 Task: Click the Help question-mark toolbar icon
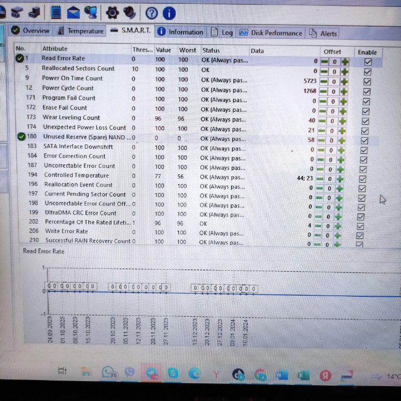tap(152, 13)
